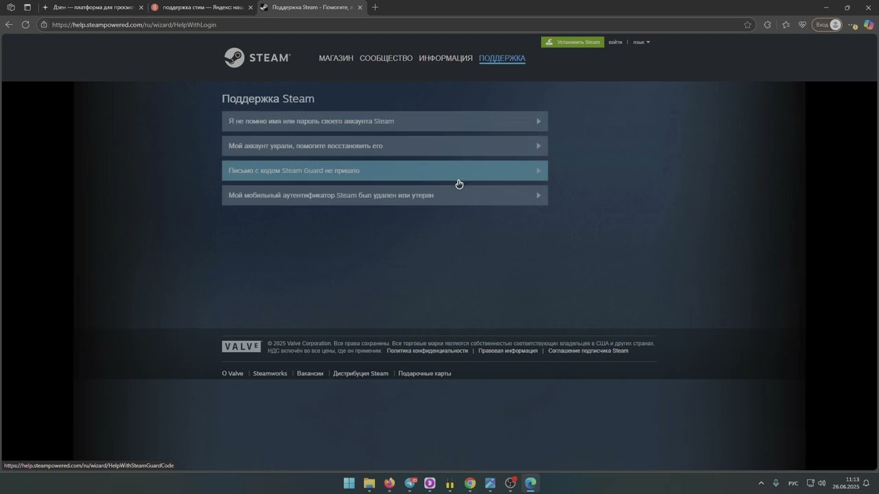Open a new browser tab
Viewport: 879px width, 494px height.
pyautogui.click(x=375, y=8)
